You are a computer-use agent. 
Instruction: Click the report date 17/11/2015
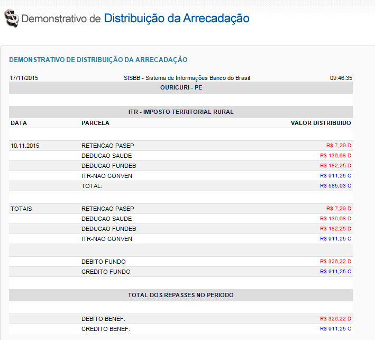click(x=24, y=78)
